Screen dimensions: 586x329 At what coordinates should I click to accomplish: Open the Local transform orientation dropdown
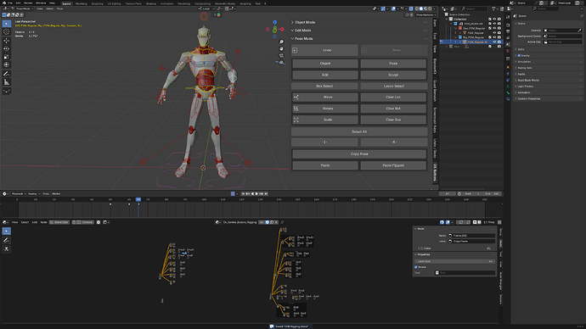point(206,8)
